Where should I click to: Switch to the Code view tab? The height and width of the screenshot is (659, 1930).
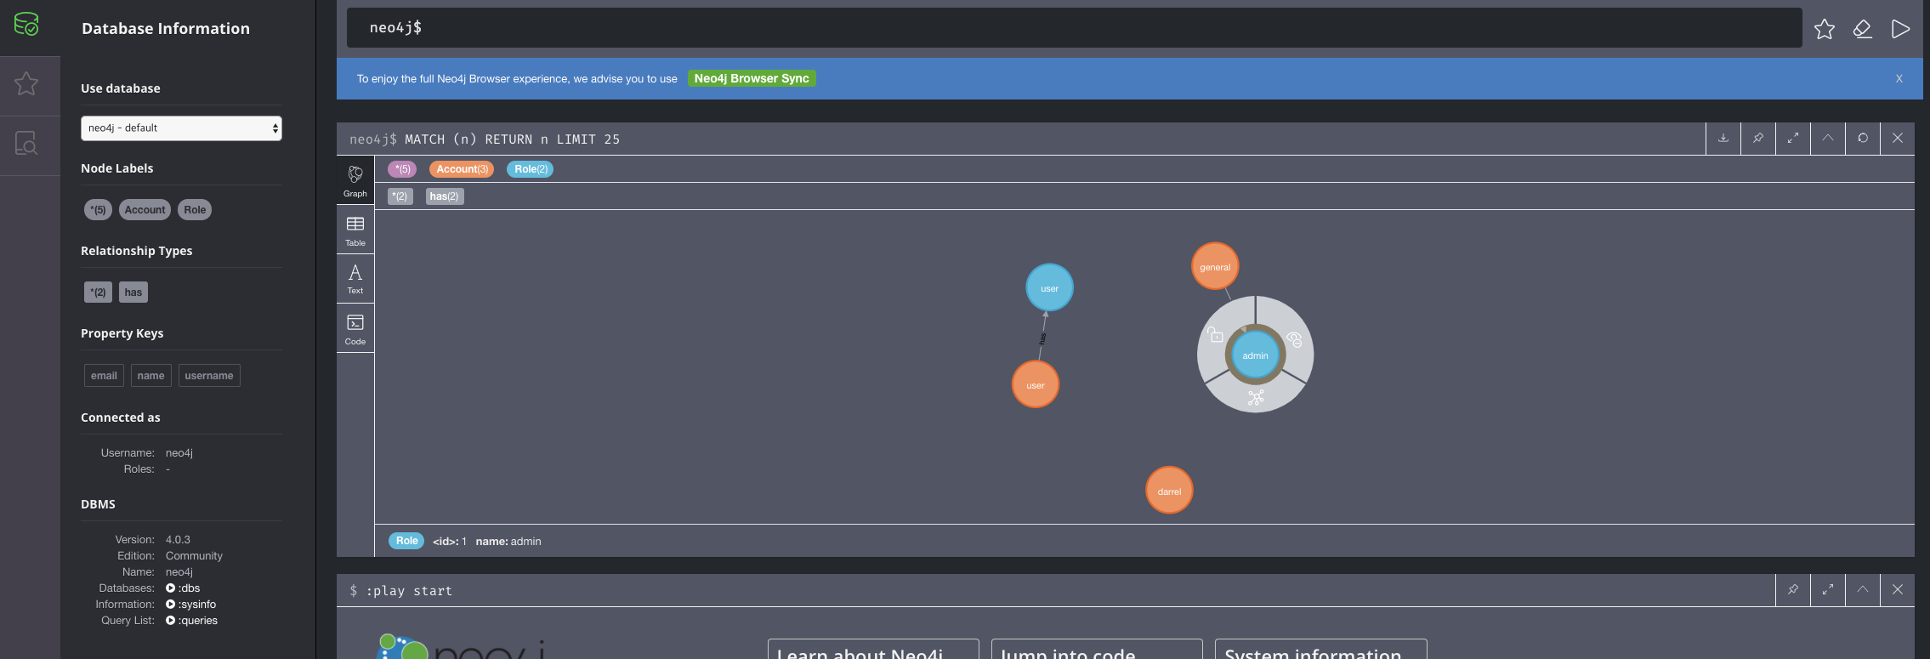click(x=355, y=328)
